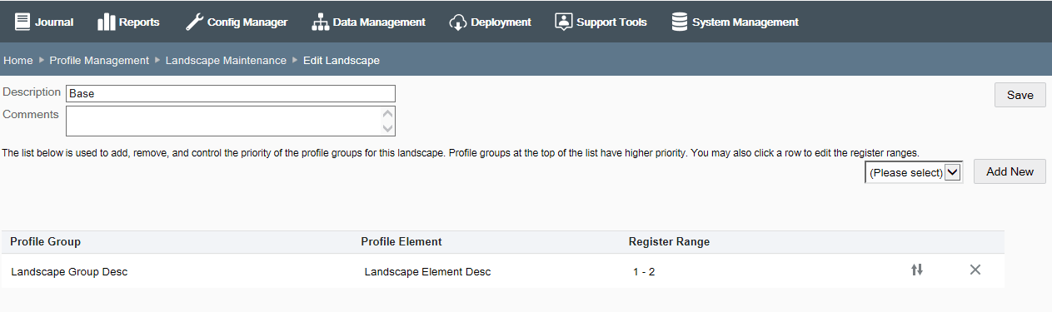
Task: Remove the Landscape Group Desc row
Action: coord(975,270)
